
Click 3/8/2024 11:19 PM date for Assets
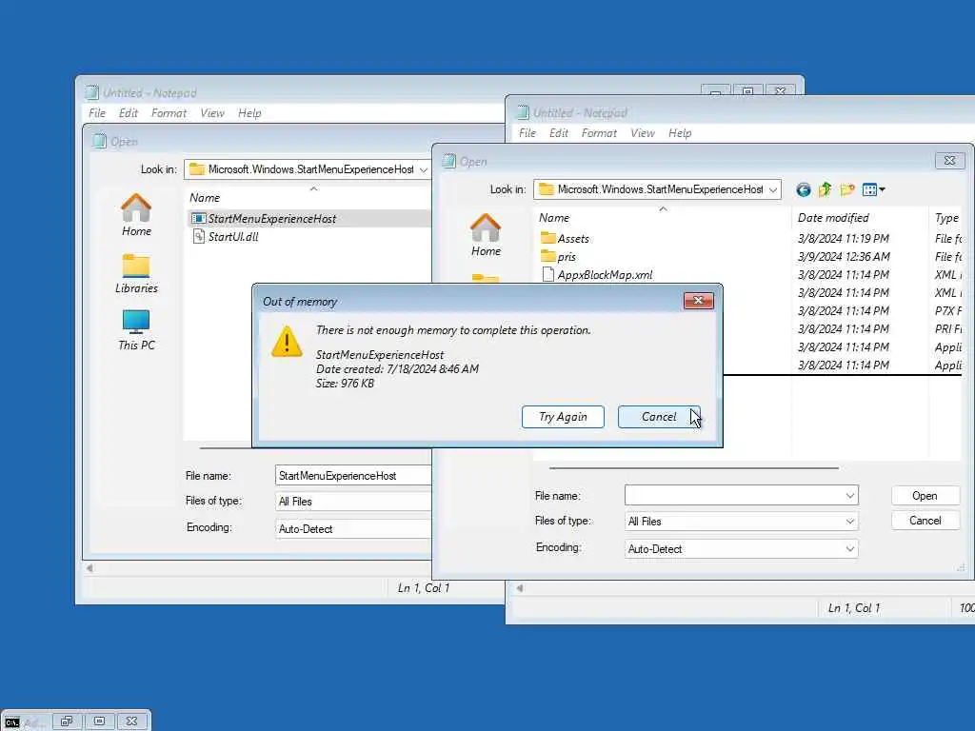(x=844, y=239)
